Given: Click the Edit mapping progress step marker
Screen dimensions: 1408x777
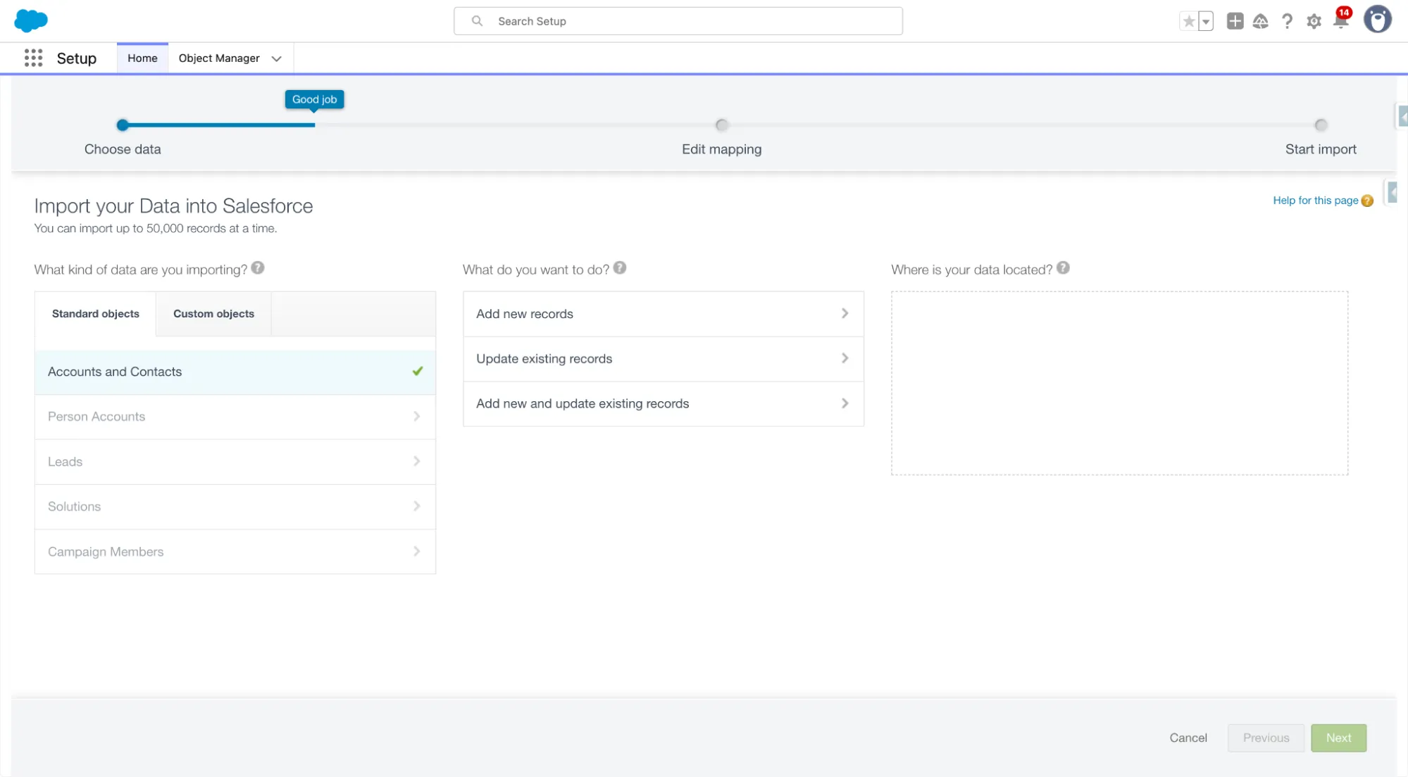Looking at the screenshot, I should (x=721, y=125).
